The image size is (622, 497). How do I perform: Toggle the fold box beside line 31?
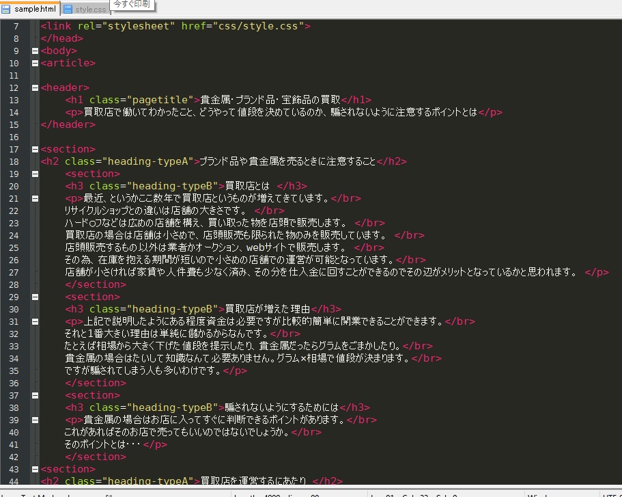[x=34, y=321]
